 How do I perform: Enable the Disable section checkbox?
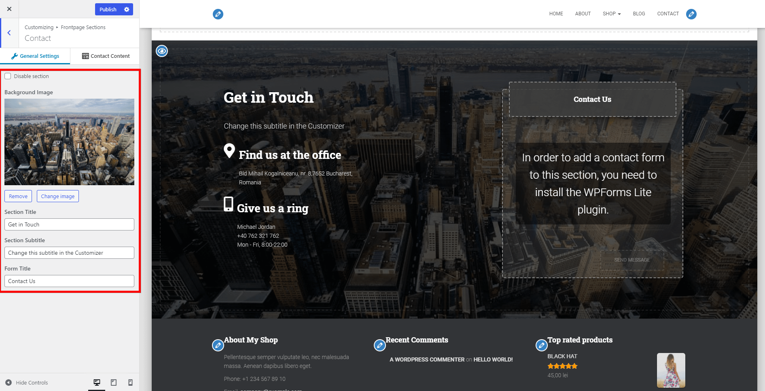(x=8, y=76)
